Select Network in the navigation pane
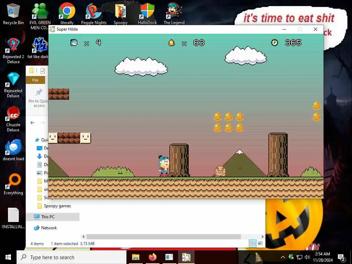 pyautogui.click(x=45, y=228)
